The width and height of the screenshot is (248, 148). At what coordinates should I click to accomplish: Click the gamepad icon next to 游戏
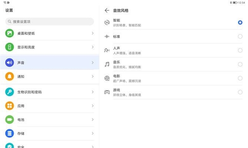click(x=107, y=92)
